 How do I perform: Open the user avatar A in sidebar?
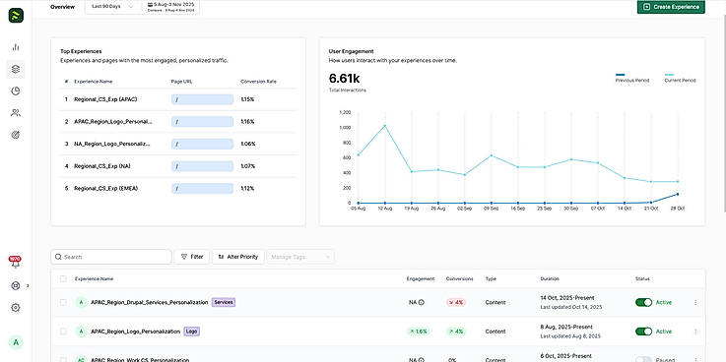tap(16, 342)
